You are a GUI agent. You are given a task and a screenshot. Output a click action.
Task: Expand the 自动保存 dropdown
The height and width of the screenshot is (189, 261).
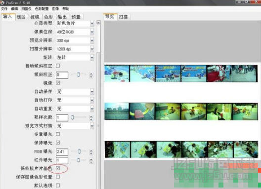pos(92,92)
